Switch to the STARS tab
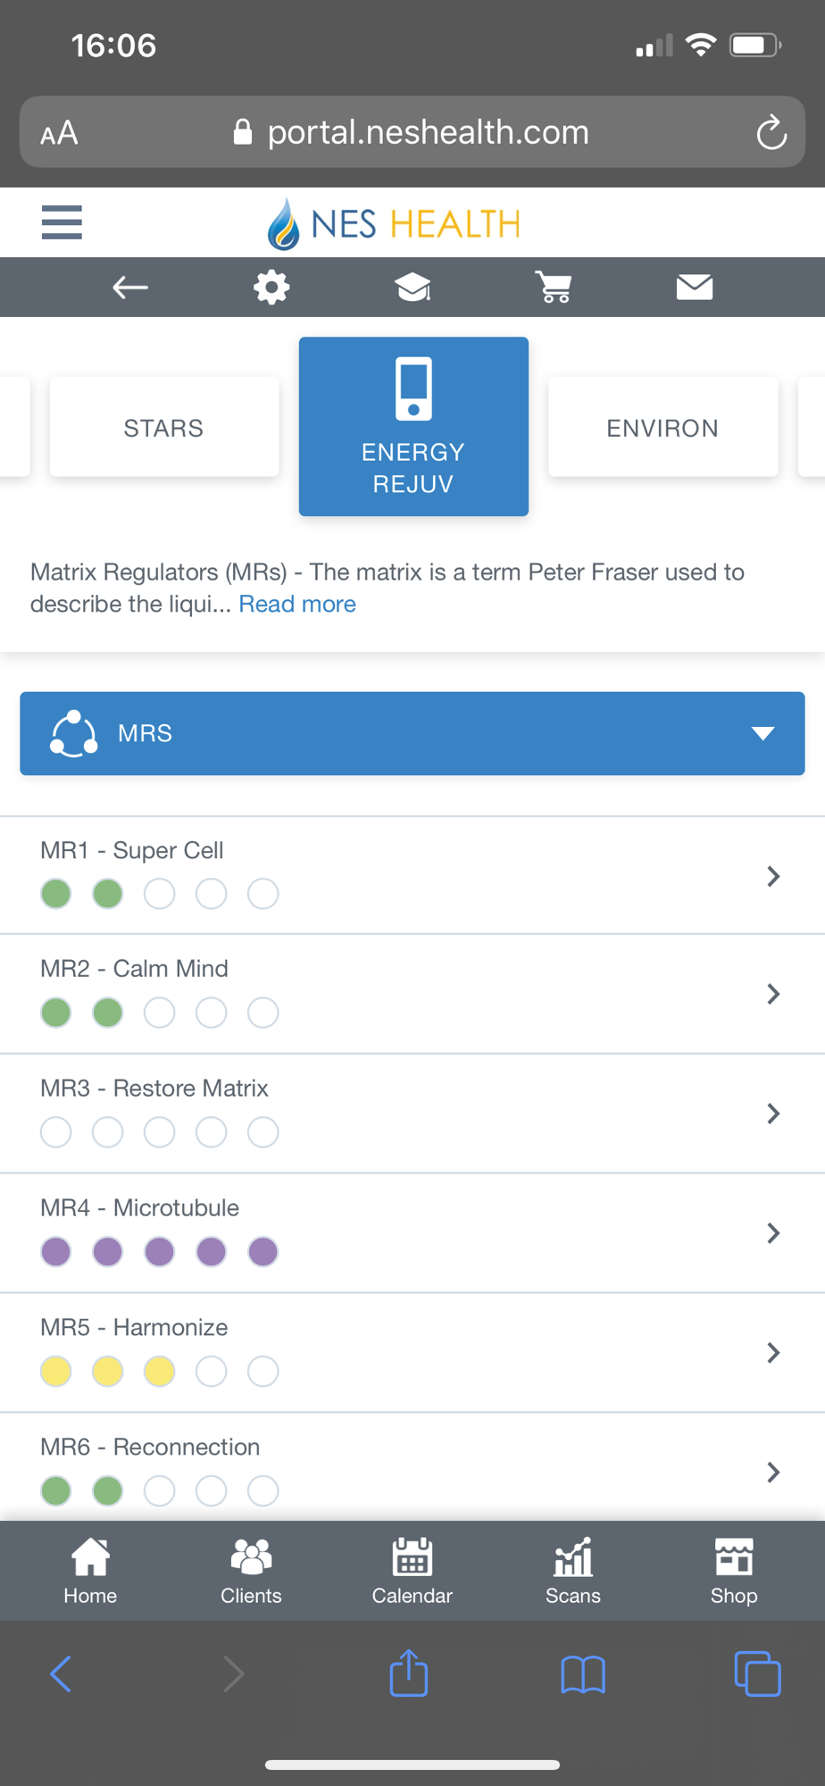Image resolution: width=825 pixels, height=1786 pixels. (x=164, y=428)
